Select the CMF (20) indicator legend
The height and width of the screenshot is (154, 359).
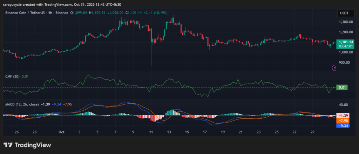click(13, 76)
